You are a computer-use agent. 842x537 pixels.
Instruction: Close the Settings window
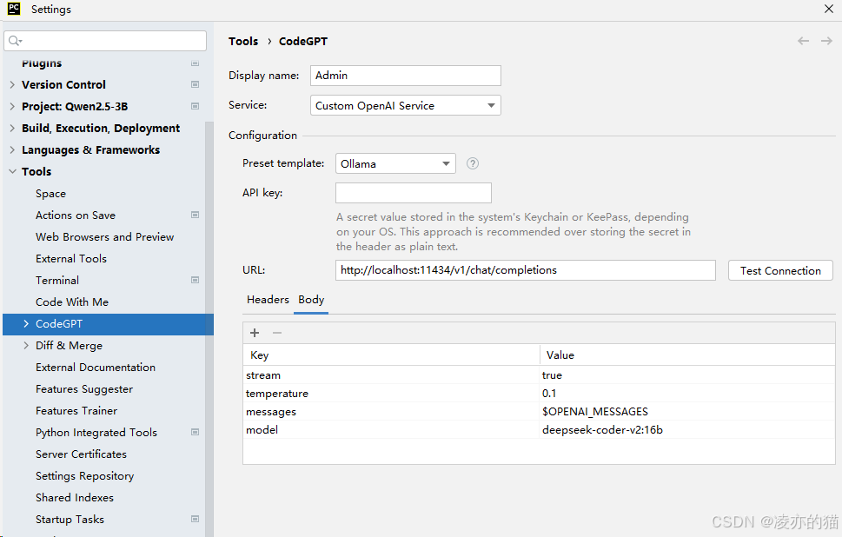click(829, 9)
